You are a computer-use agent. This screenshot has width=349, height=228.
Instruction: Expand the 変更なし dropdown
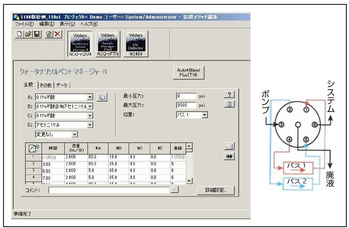pyautogui.click(x=74, y=134)
